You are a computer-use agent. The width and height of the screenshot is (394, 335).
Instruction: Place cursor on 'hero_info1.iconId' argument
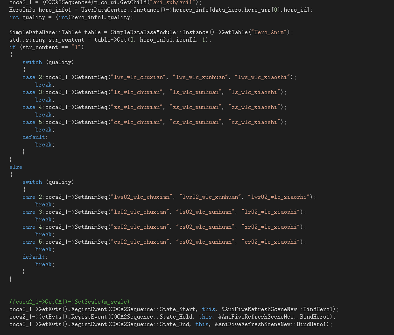[168, 40]
